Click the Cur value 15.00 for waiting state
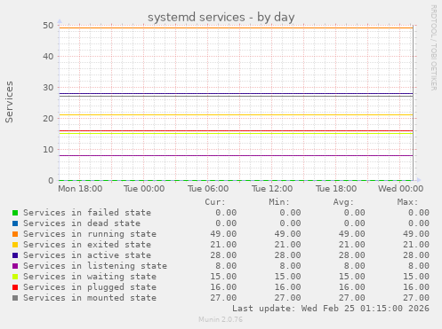This screenshot has width=442, height=329. [x=223, y=277]
